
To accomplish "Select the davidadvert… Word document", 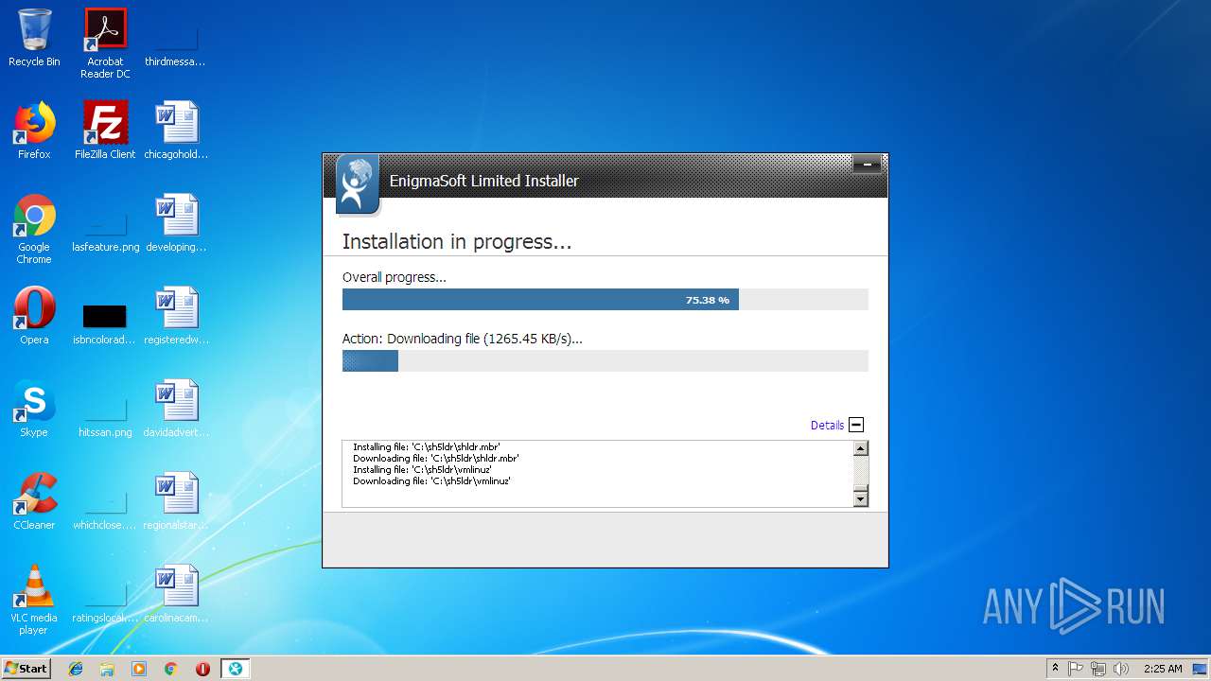I will pyautogui.click(x=176, y=409).
